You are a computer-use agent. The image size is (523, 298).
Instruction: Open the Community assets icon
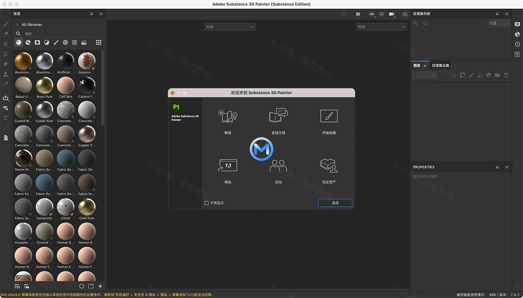pos(329,165)
